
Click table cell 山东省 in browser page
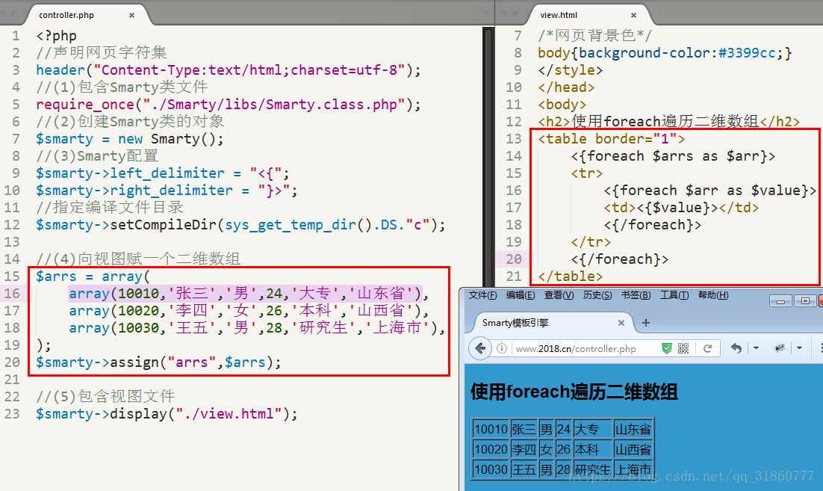633,429
